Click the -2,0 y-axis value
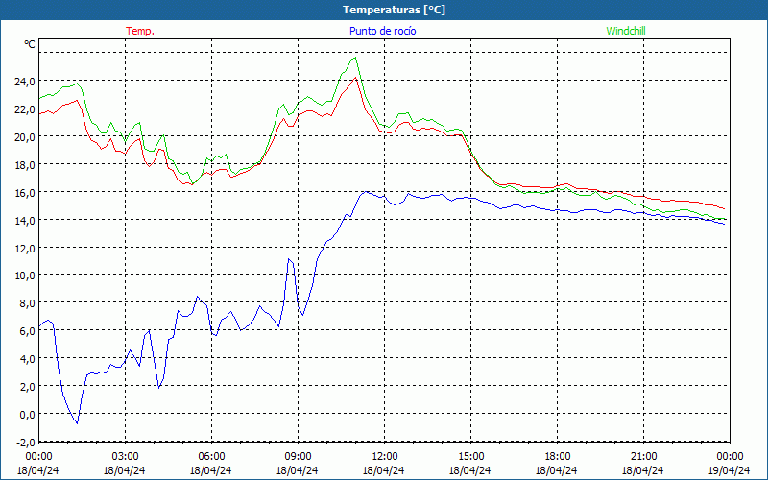Viewport: 768px width, 480px height. (26, 443)
